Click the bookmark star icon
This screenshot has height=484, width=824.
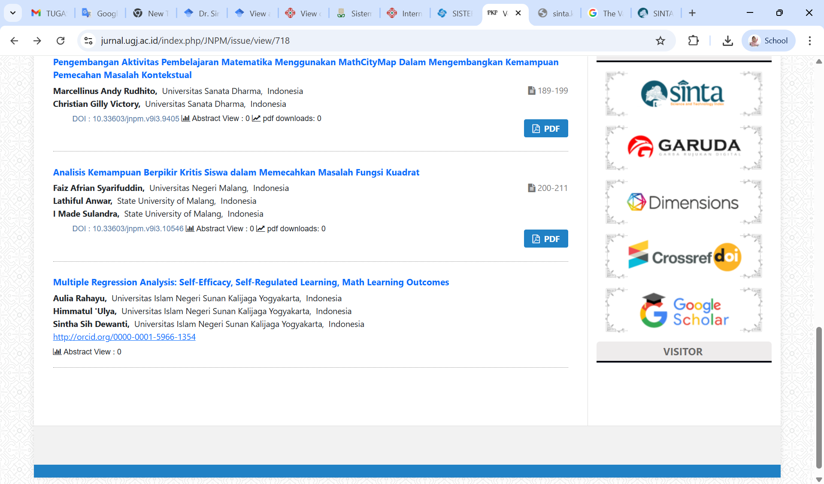click(x=660, y=41)
